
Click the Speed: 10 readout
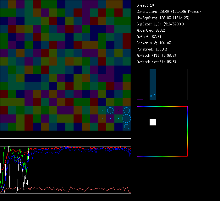point(146,5)
